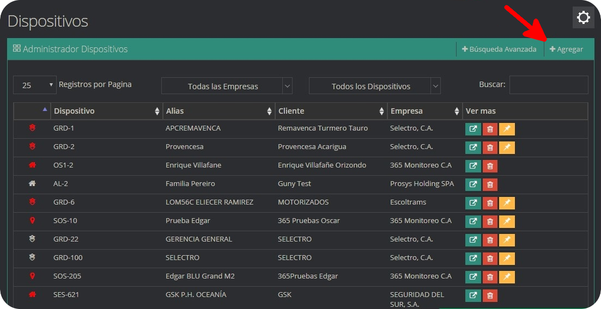Pin the GRD-100 device

point(507,258)
